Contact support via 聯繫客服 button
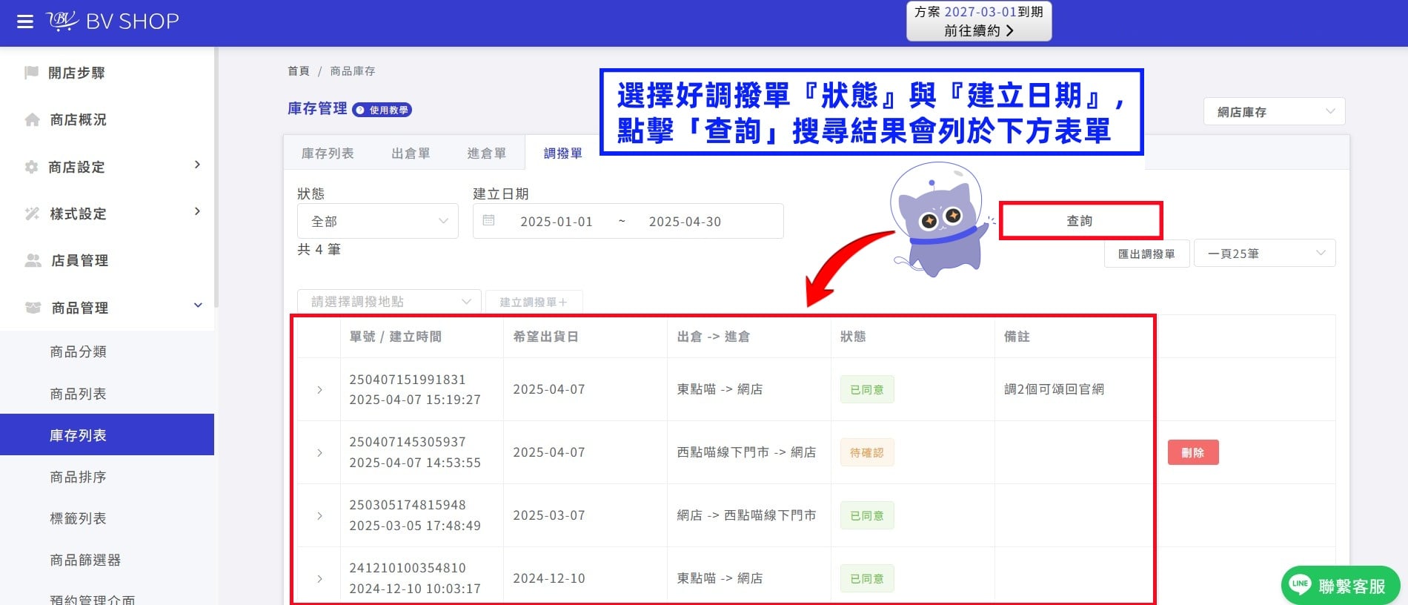1408x605 pixels. click(1340, 586)
